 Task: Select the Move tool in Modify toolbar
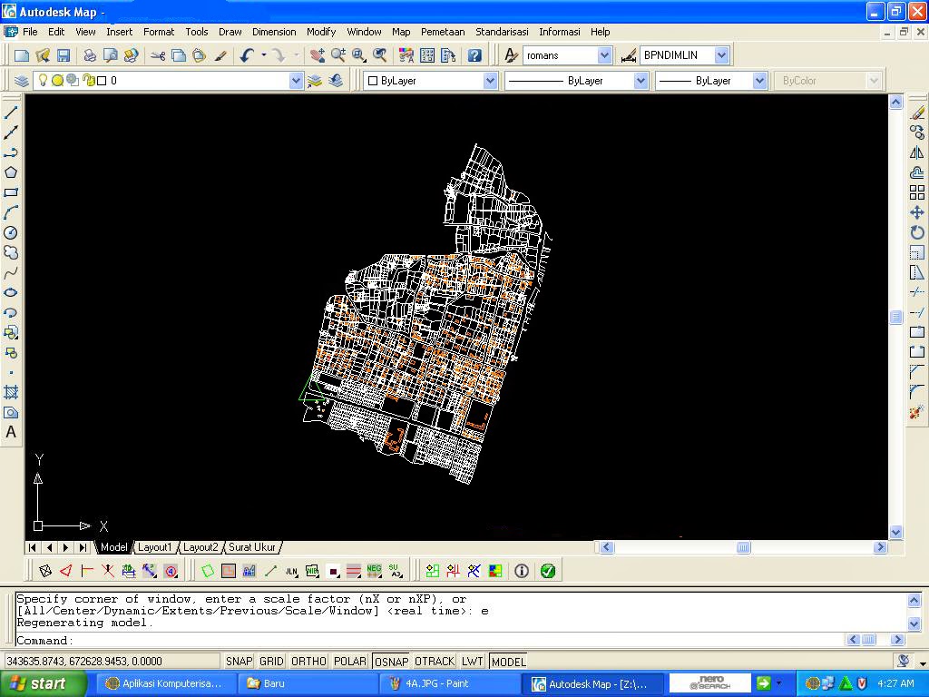[x=916, y=212]
